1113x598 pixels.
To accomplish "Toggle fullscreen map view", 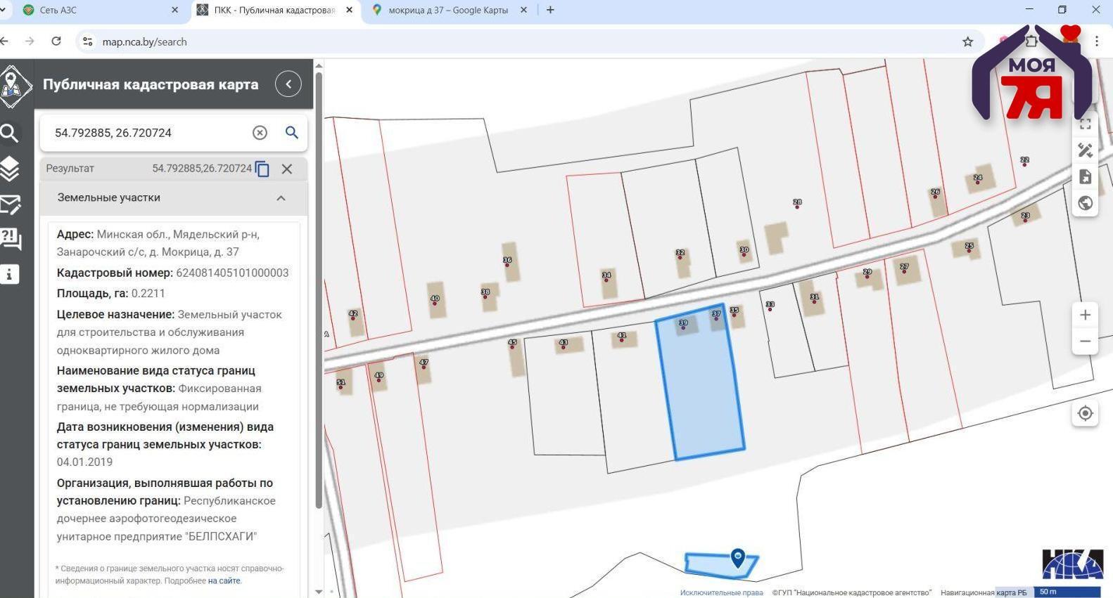I will pyautogui.click(x=1085, y=124).
